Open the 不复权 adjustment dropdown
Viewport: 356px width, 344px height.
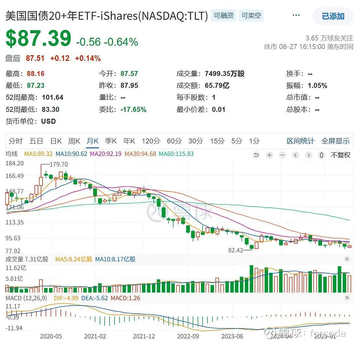340,155
